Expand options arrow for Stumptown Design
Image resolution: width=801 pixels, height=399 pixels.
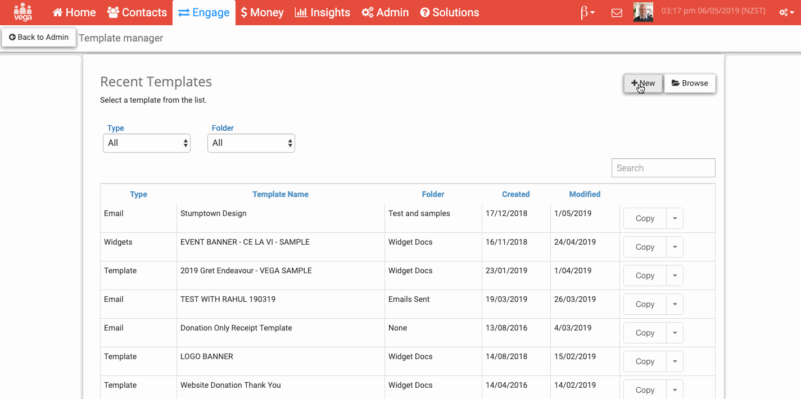pos(675,218)
